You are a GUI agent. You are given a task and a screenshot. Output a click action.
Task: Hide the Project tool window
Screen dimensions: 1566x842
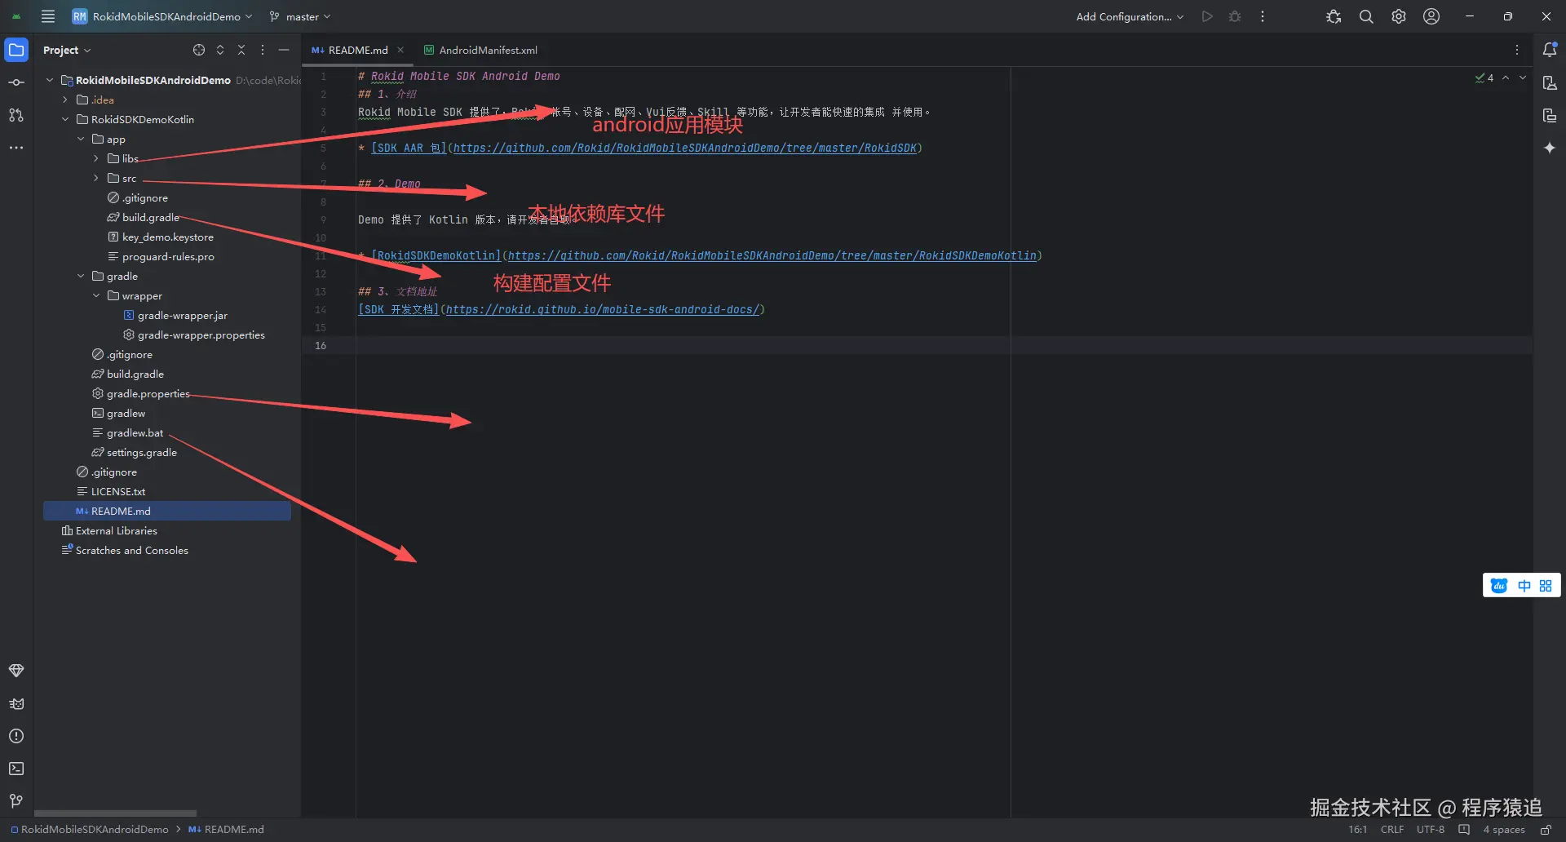click(x=284, y=50)
